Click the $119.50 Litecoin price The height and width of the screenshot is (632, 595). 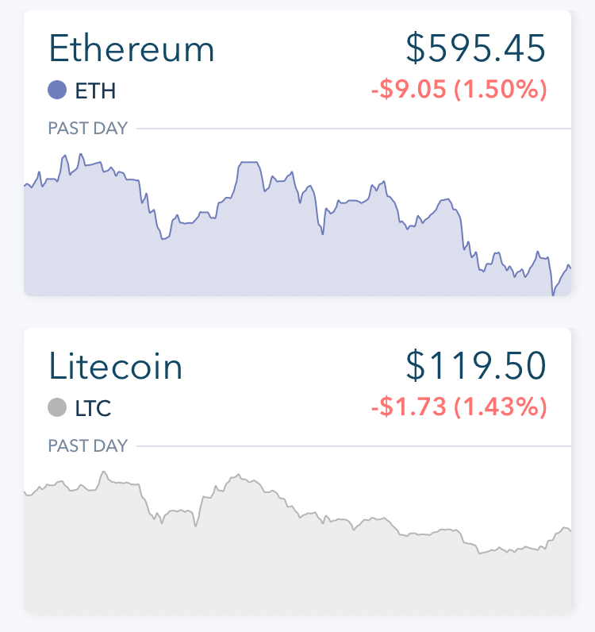(476, 366)
